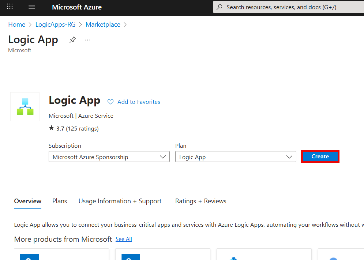Return to Marketplace breadcrumb
The height and width of the screenshot is (260, 364).
(103, 25)
